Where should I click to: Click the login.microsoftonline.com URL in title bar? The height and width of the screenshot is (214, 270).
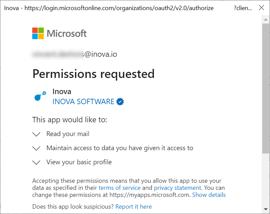click(119, 8)
